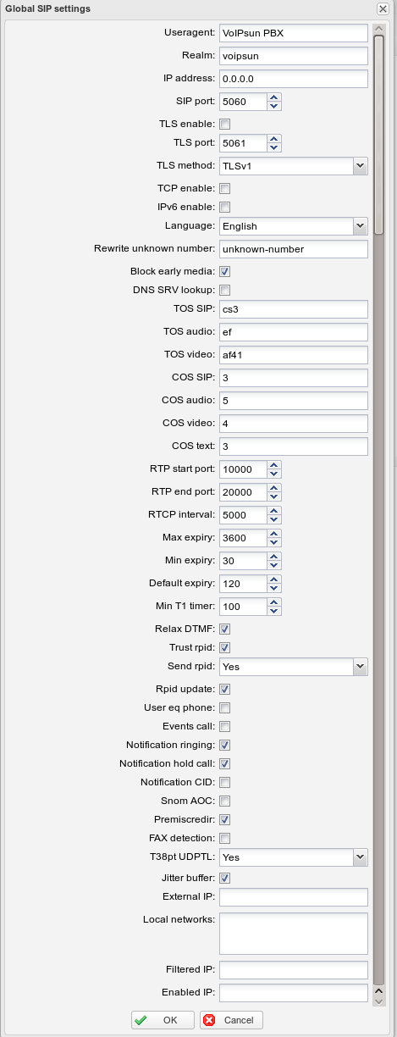This screenshot has width=397, height=1037.
Task: Increase Min T1 timer spinner
Action: pos(273,602)
